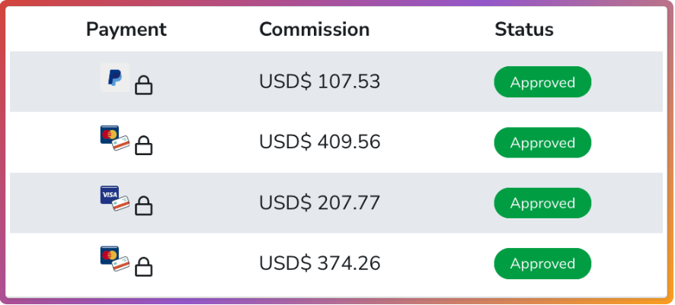Click the Status column header
Screen dimensions: 675x305
pos(524,30)
